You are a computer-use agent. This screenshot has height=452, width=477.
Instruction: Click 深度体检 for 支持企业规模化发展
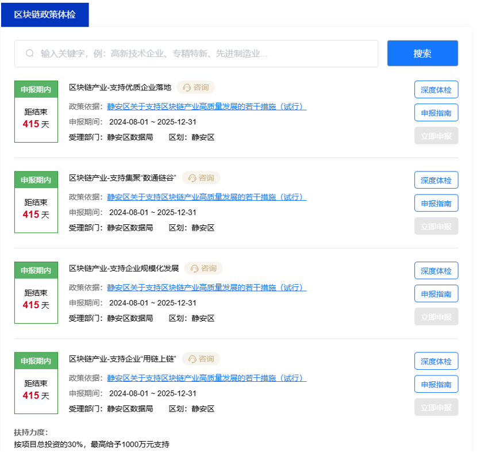436,271
